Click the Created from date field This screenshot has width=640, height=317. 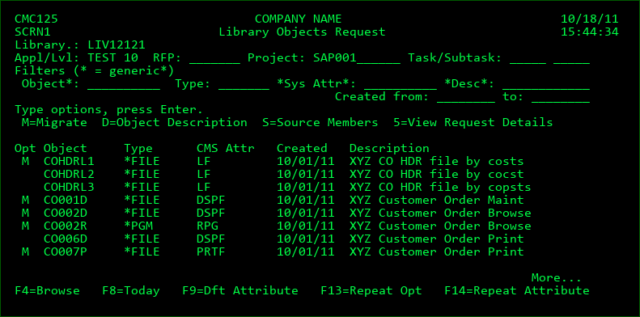point(466,97)
